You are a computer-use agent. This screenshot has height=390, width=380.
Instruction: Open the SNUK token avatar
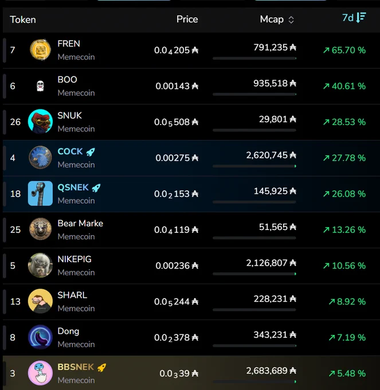click(40, 122)
